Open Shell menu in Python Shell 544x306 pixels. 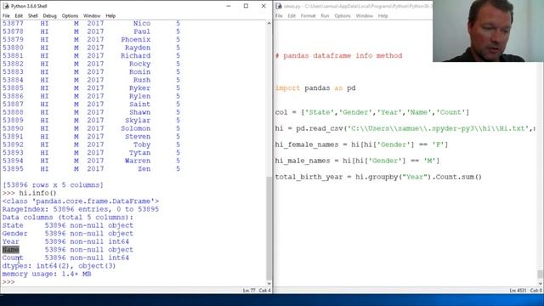[x=33, y=16]
